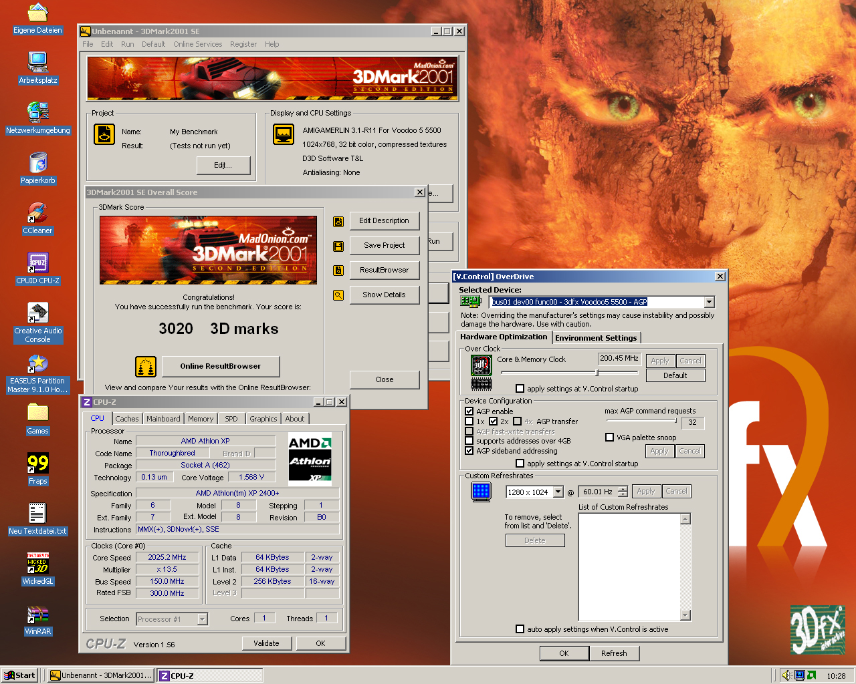Click the Edit Description icon in score window
Viewport: 856px width, 684px height.
pos(338,221)
